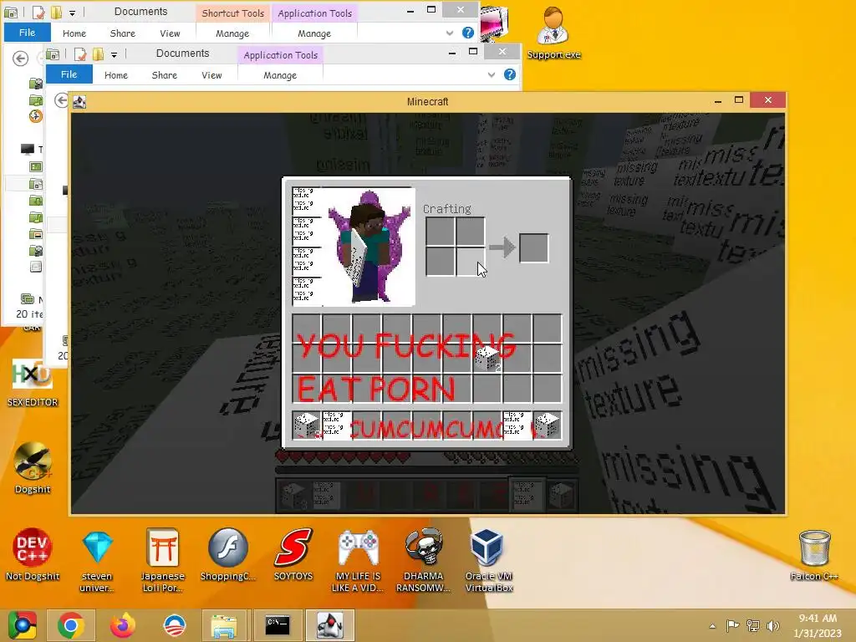
Task: Open the HxD editor desktop icon
Action: click(33, 383)
